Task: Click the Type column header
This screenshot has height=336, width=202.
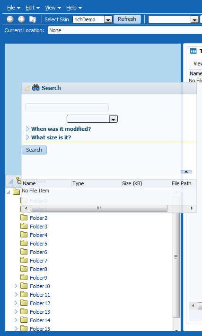Action: [x=97, y=183]
